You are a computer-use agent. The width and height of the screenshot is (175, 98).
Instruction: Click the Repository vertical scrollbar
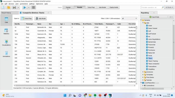pyautogui.click(x=174, y=42)
